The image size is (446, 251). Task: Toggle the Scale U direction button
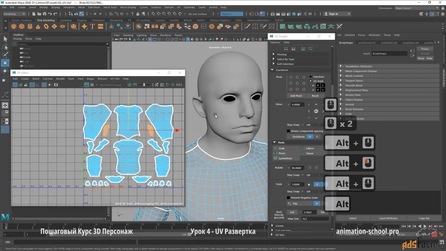pos(317,184)
